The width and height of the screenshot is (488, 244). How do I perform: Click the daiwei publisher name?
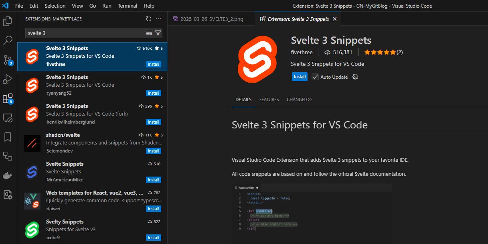(x=53, y=209)
